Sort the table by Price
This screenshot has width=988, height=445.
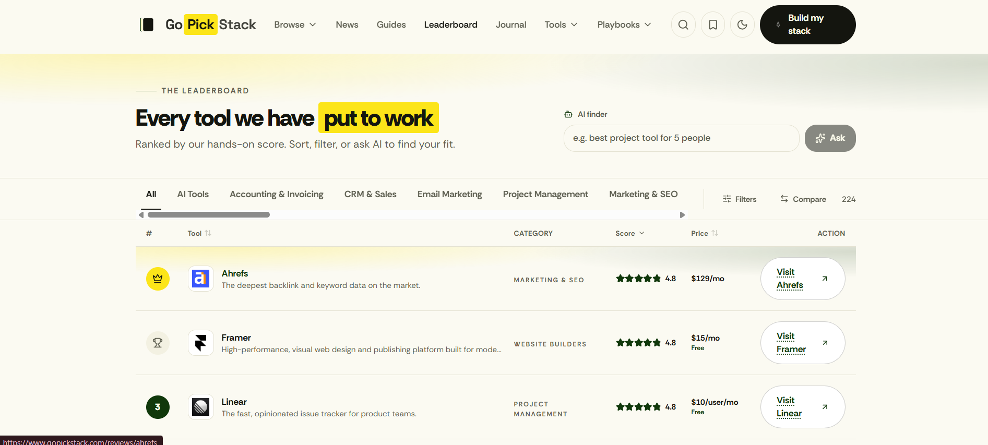point(705,233)
